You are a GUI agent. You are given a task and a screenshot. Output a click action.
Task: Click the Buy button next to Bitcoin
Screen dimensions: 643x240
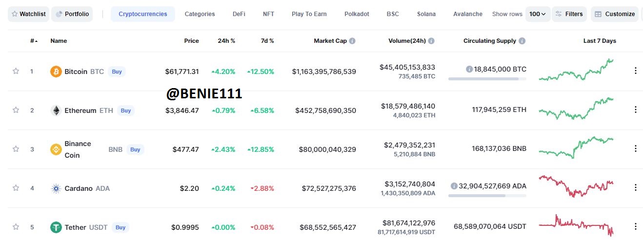pos(117,72)
